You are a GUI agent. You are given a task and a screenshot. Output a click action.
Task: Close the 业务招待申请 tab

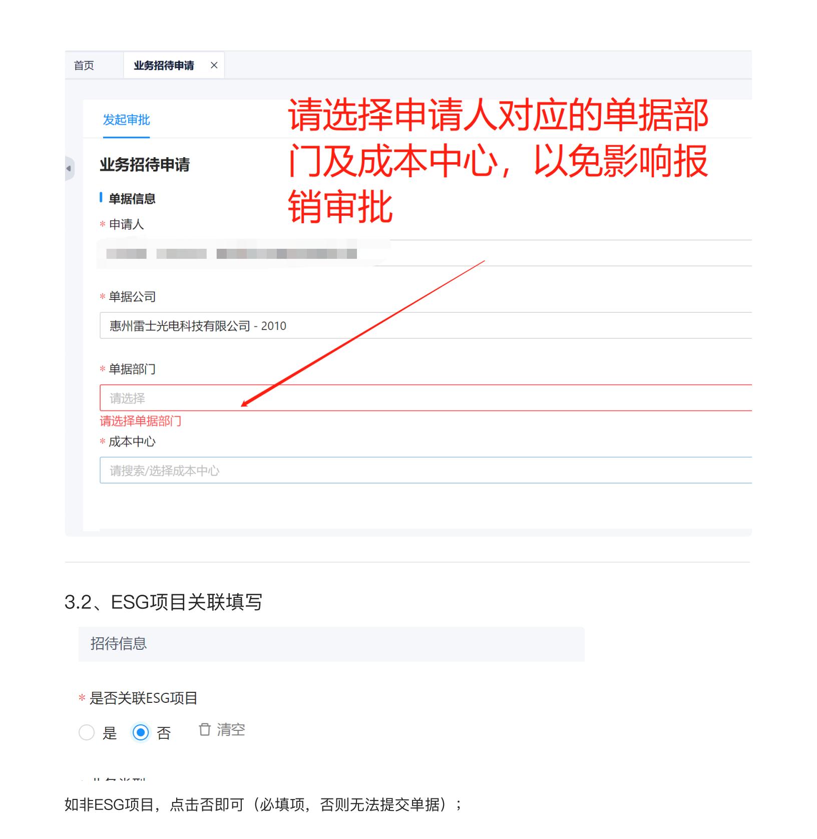pyautogui.click(x=214, y=66)
